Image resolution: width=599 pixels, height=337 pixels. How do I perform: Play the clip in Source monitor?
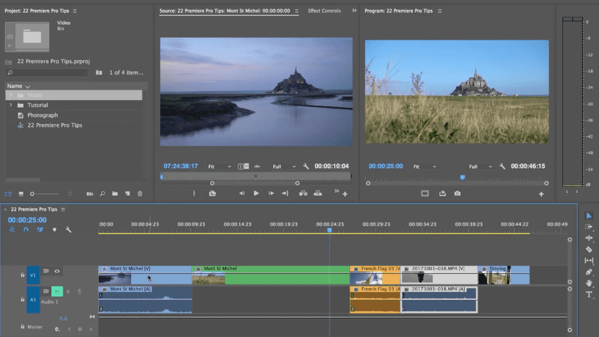coord(256,193)
